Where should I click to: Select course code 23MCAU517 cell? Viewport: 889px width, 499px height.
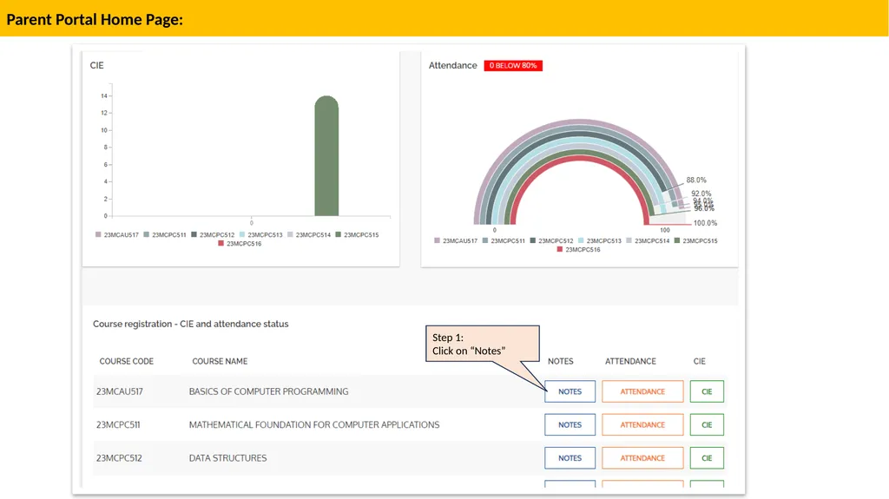pos(120,391)
